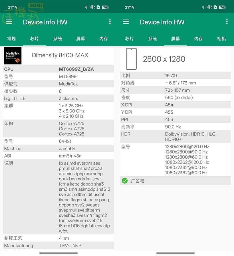Select 系统 tab on left screen
This screenshot has height=256, width=234.
[58, 39]
